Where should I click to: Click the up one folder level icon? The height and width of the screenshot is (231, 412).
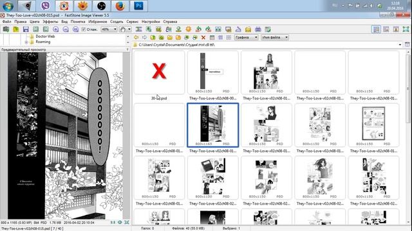tap(153, 37)
